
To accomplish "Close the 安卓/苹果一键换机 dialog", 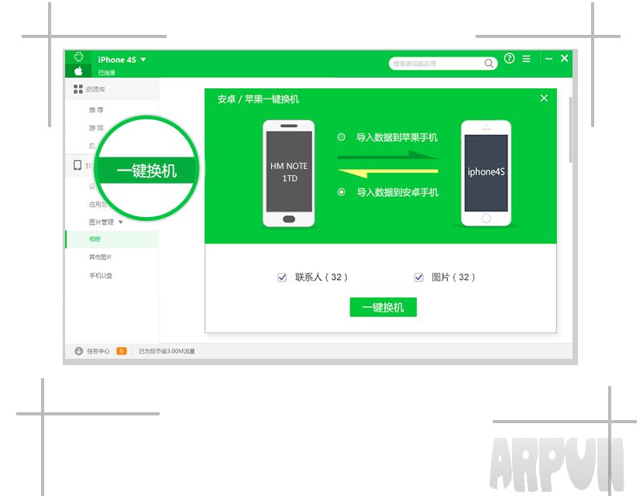I will click(544, 98).
